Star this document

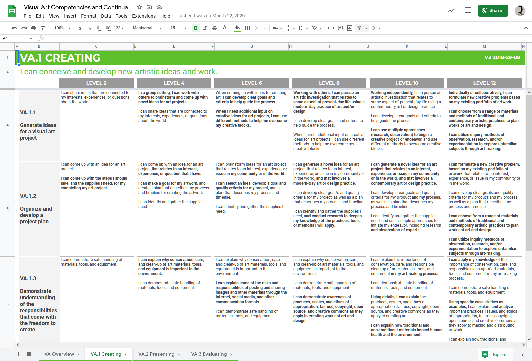(139, 7)
